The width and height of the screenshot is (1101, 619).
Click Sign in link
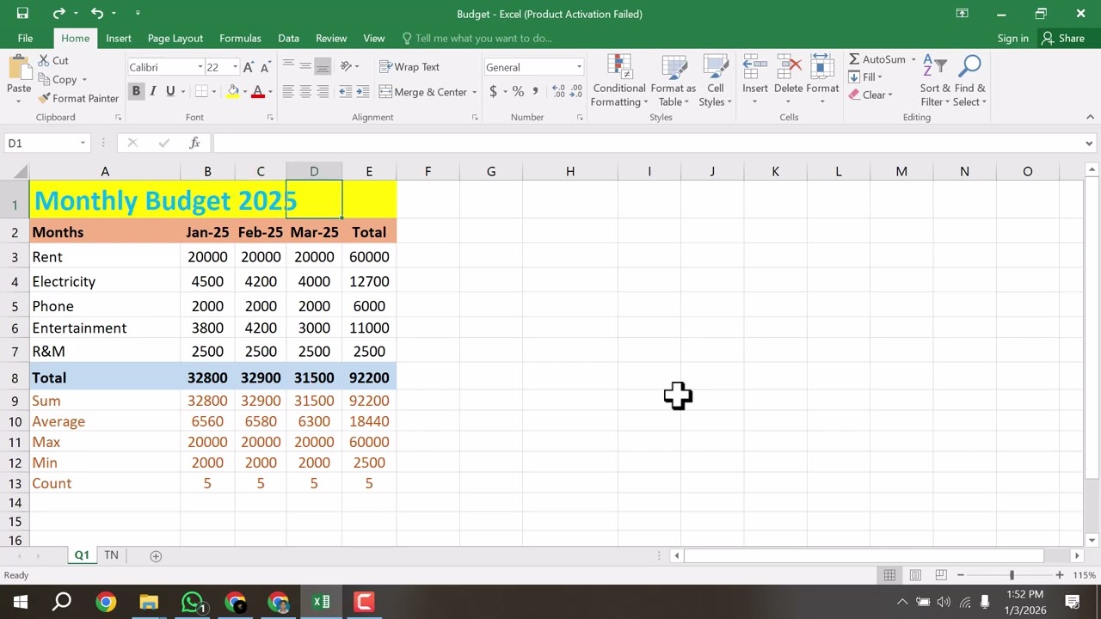coord(1012,38)
